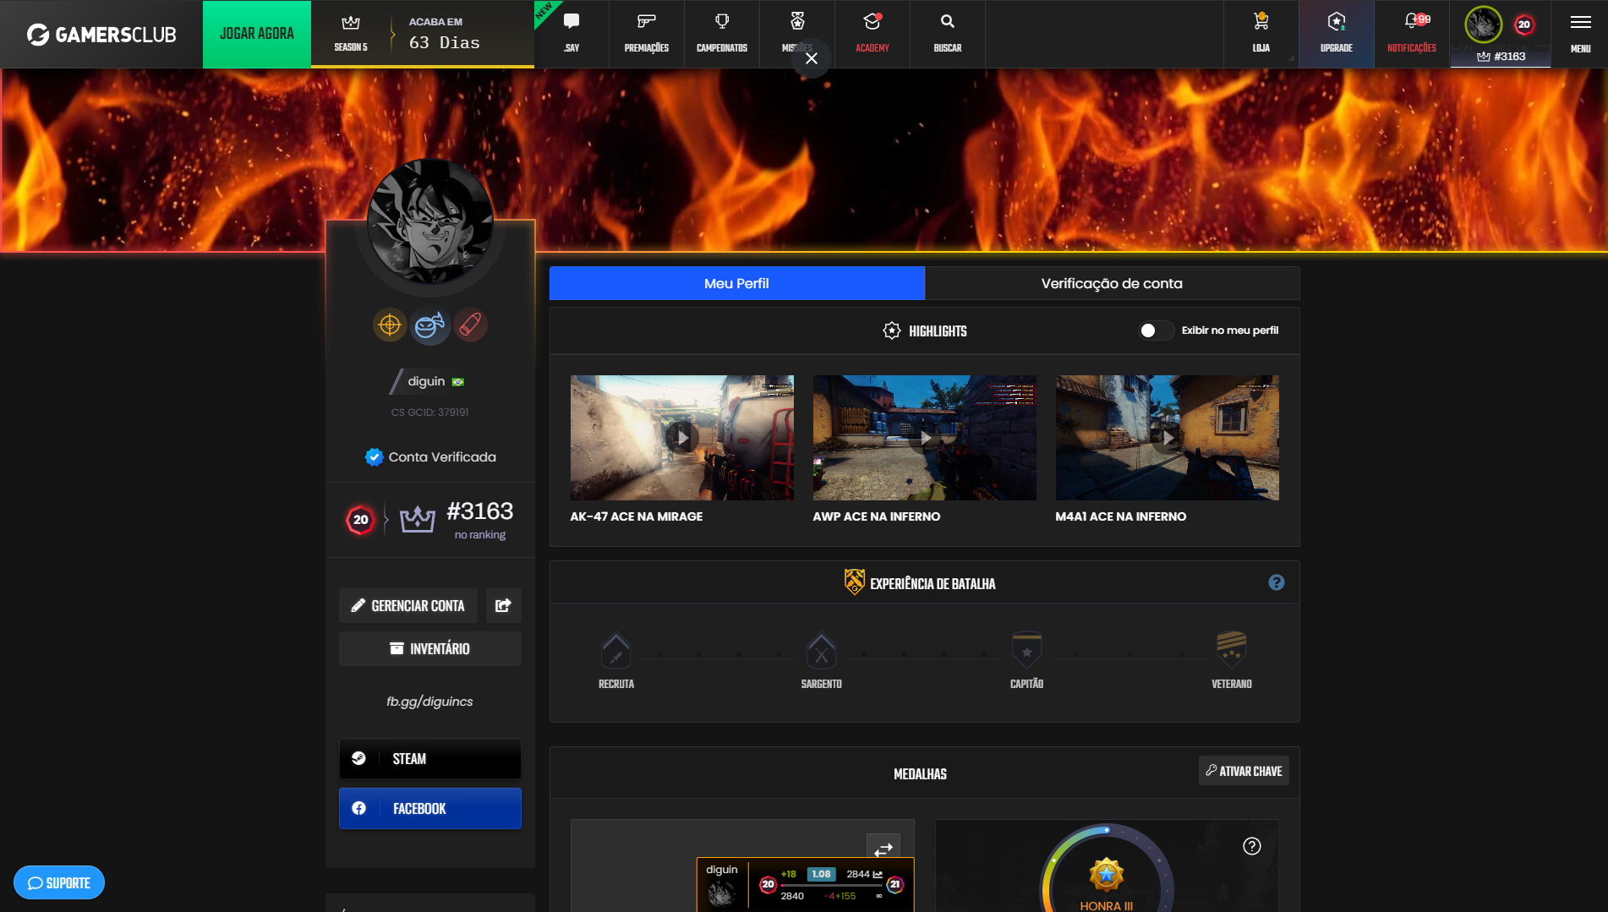Open Premiações gun icon
The height and width of the screenshot is (912, 1608).
pos(647,22)
